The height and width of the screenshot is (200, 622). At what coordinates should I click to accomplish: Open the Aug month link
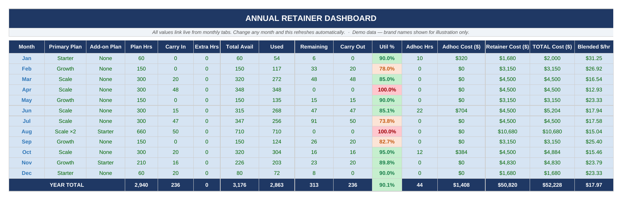click(x=27, y=132)
